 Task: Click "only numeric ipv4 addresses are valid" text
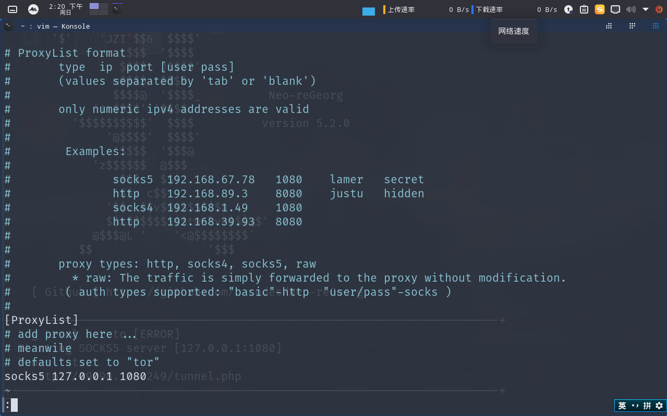(184, 109)
